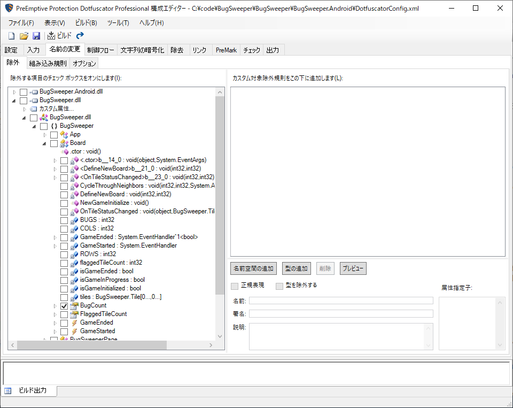Click the プレビュー button

pyautogui.click(x=353, y=268)
